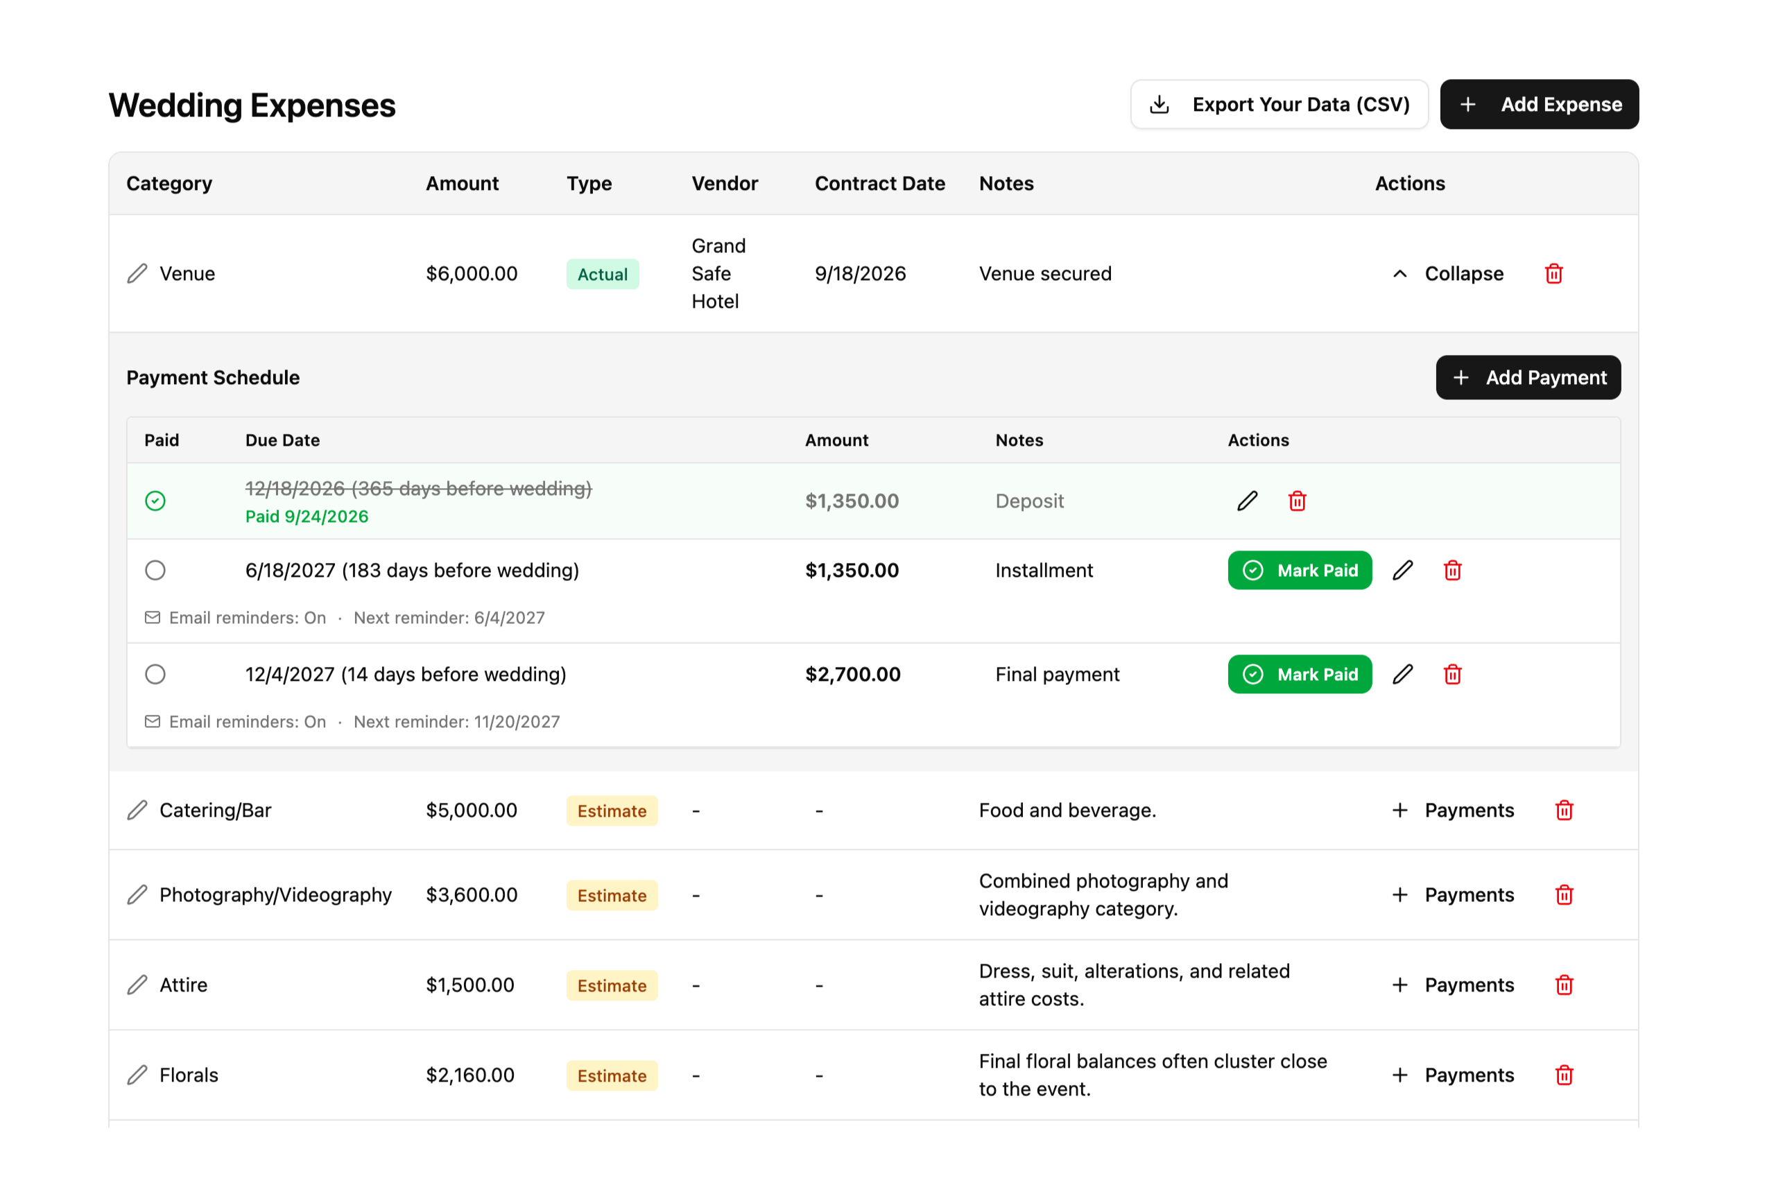1792x1187 pixels.
Task: Expand Payments for Photography/Videography
Action: coord(1453,896)
